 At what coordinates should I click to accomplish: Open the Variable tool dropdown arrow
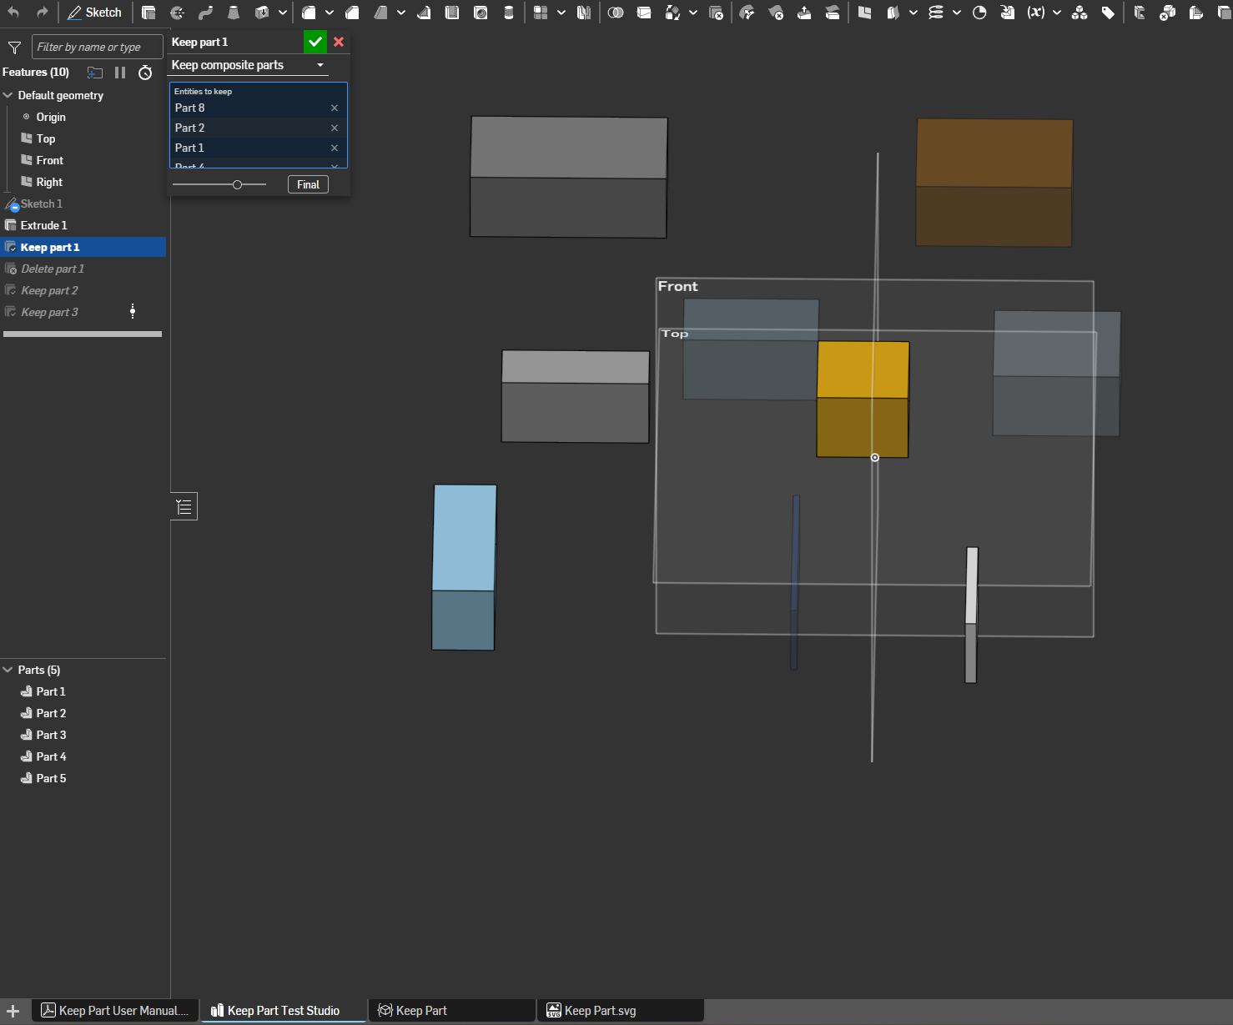pos(1057,13)
